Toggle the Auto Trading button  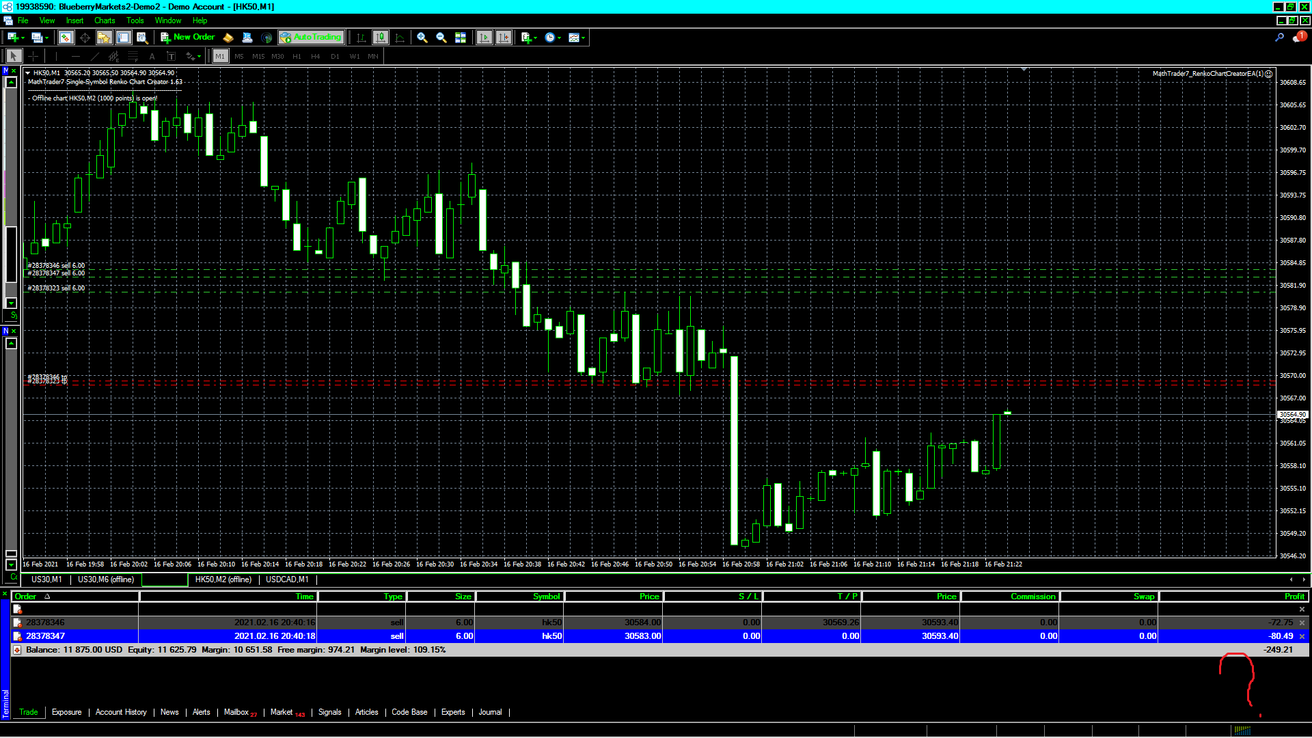[x=311, y=38]
